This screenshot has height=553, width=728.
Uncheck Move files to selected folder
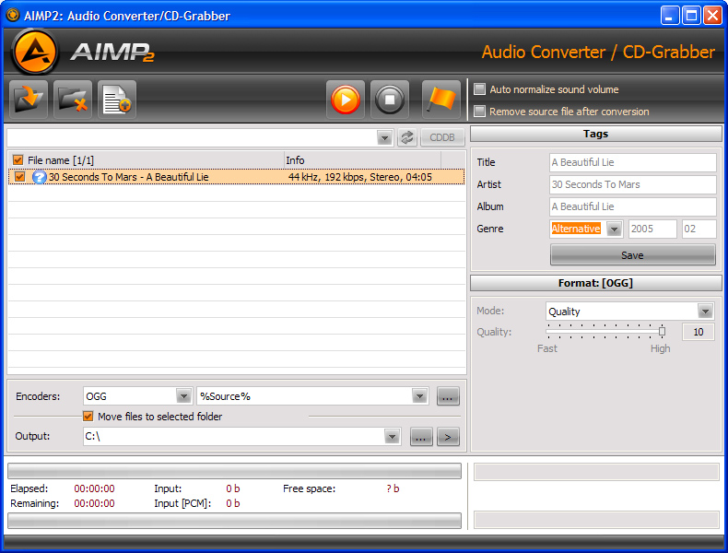pos(88,416)
